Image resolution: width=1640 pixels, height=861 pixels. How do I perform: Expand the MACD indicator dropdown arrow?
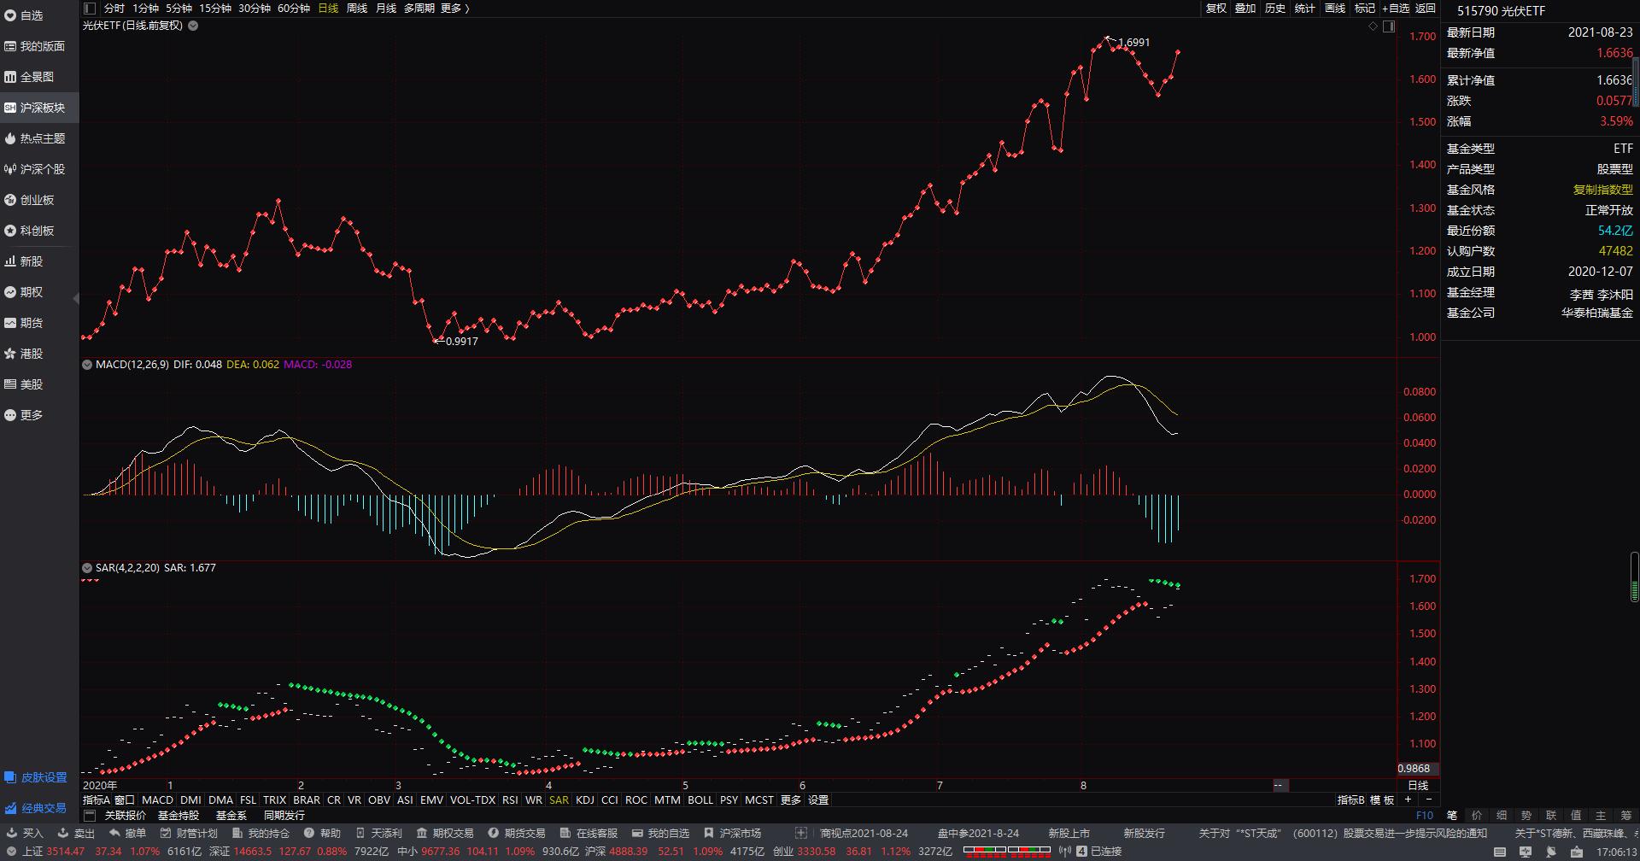pos(87,364)
